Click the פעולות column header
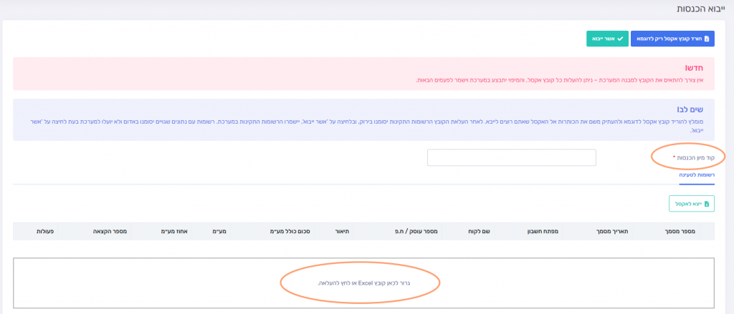Image resolution: width=734 pixels, height=314 pixels. (46, 232)
